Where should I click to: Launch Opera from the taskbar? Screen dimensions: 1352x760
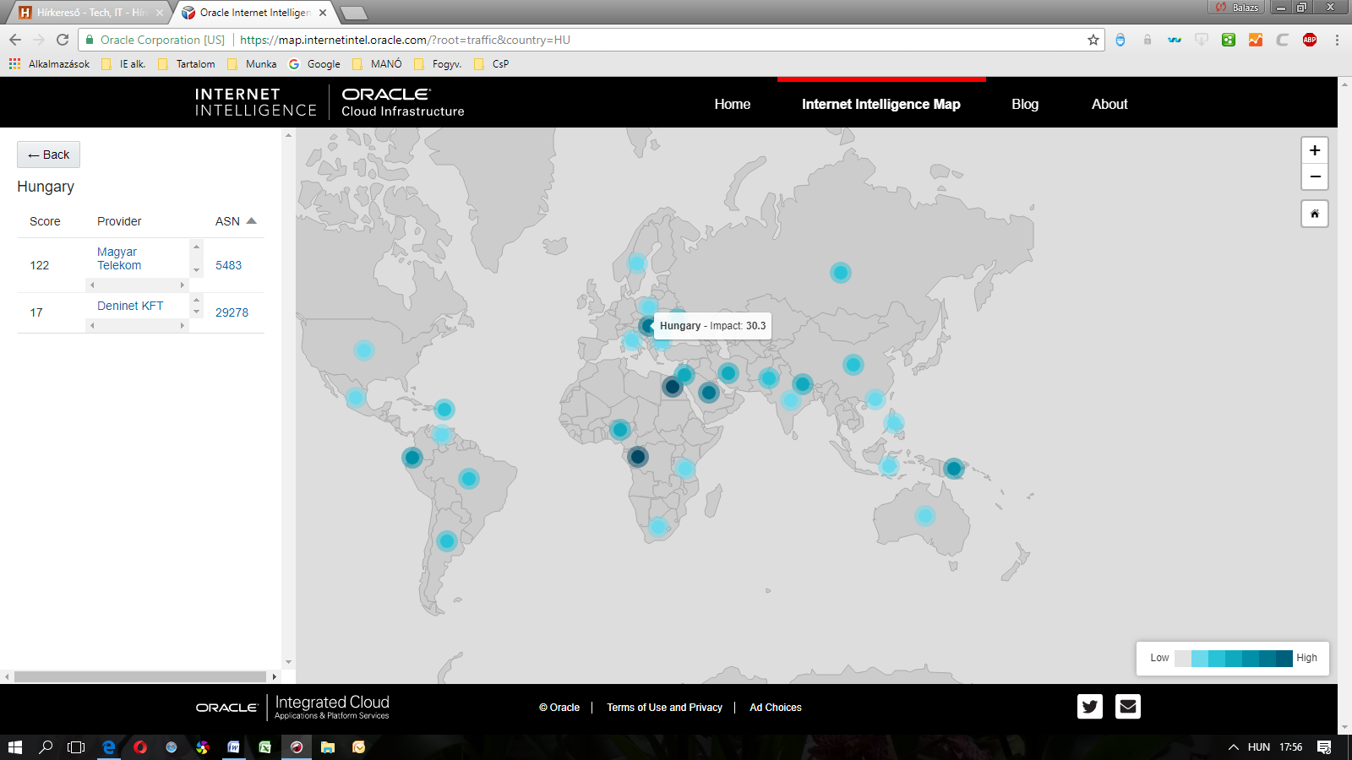[140, 746]
